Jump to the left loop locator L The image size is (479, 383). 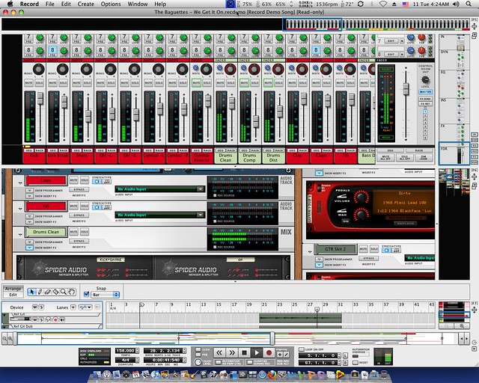pos(345,355)
